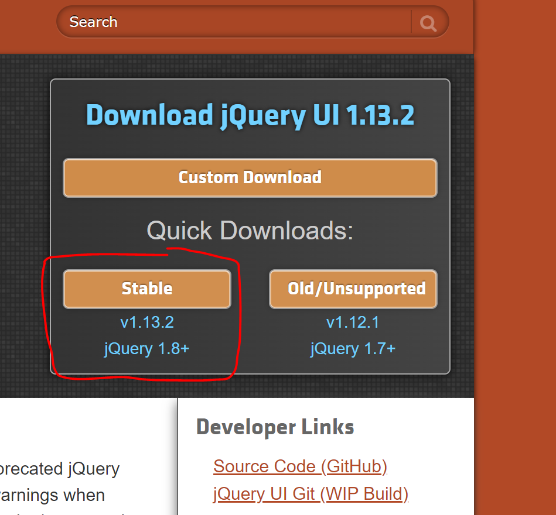This screenshot has height=515, width=556.
Task: Download the Stable release
Action: pyautogui.click(x=147, y=289)
